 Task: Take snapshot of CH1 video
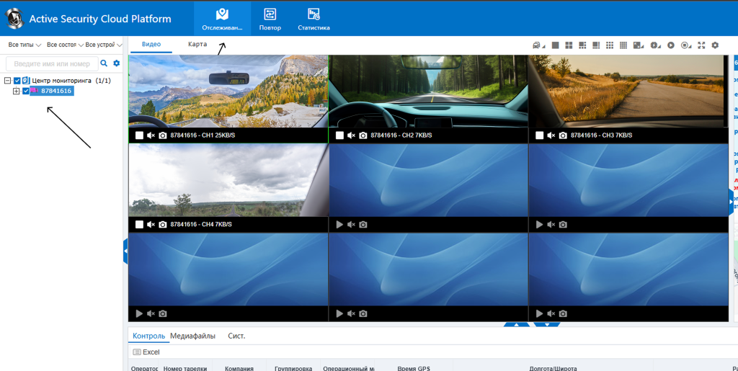tap(163, 135)
